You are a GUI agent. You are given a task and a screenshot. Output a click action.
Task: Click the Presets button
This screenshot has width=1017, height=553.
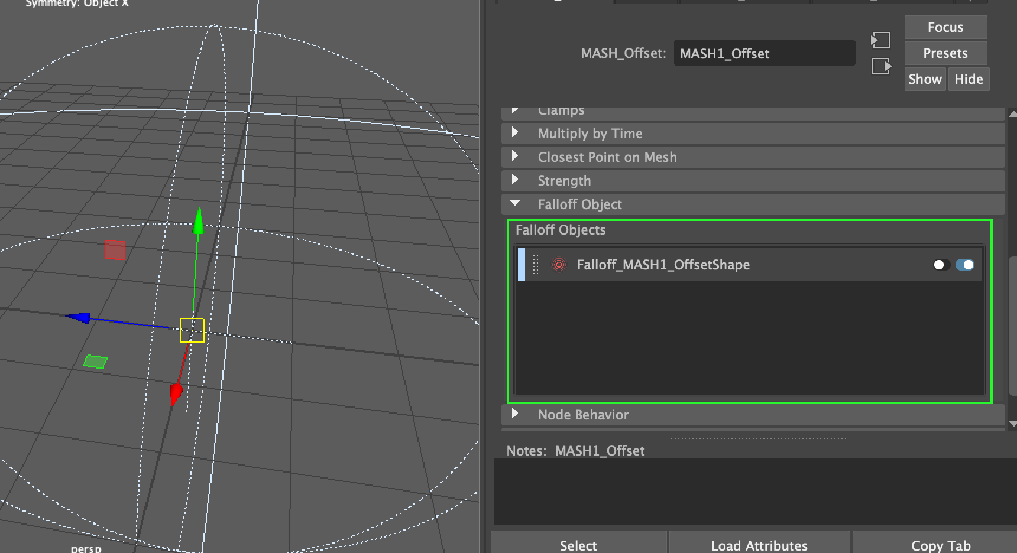(945, 53)
